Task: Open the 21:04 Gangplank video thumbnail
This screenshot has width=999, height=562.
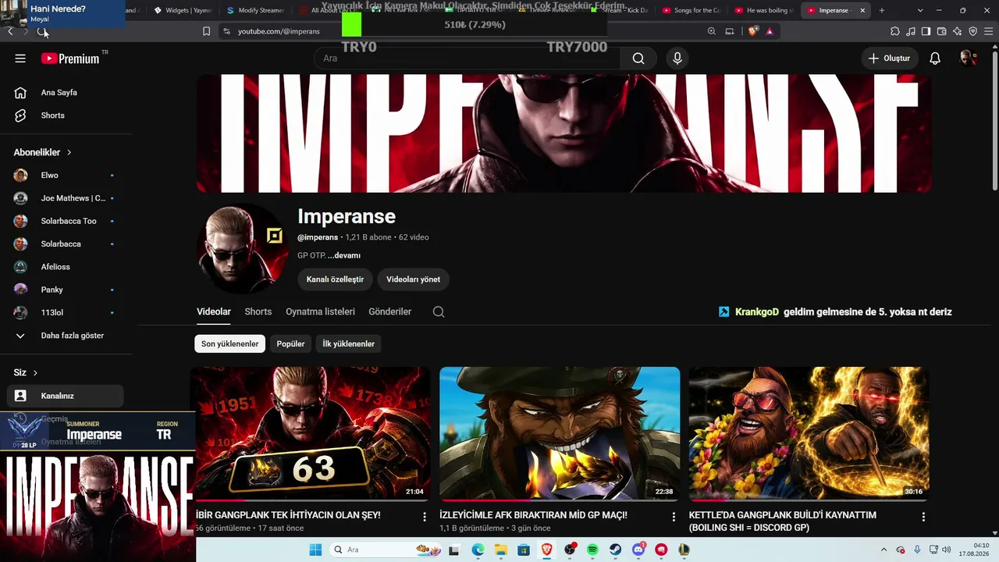Action: 311,433
